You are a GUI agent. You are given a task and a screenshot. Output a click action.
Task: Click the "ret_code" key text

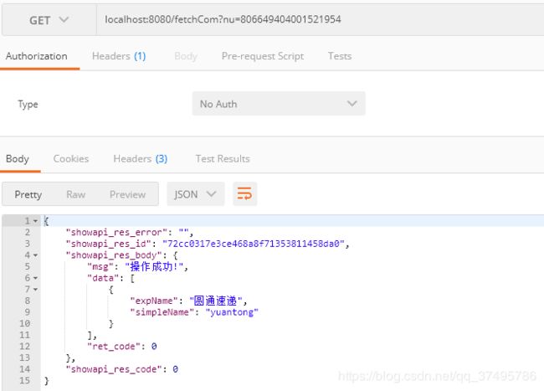coord(114,347)
